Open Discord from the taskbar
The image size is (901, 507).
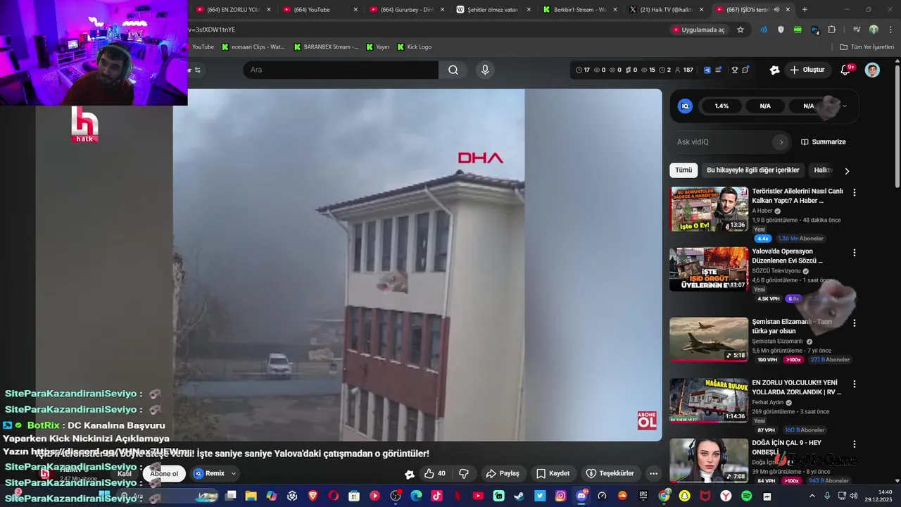pyautogui.click(x=581, y=496)
